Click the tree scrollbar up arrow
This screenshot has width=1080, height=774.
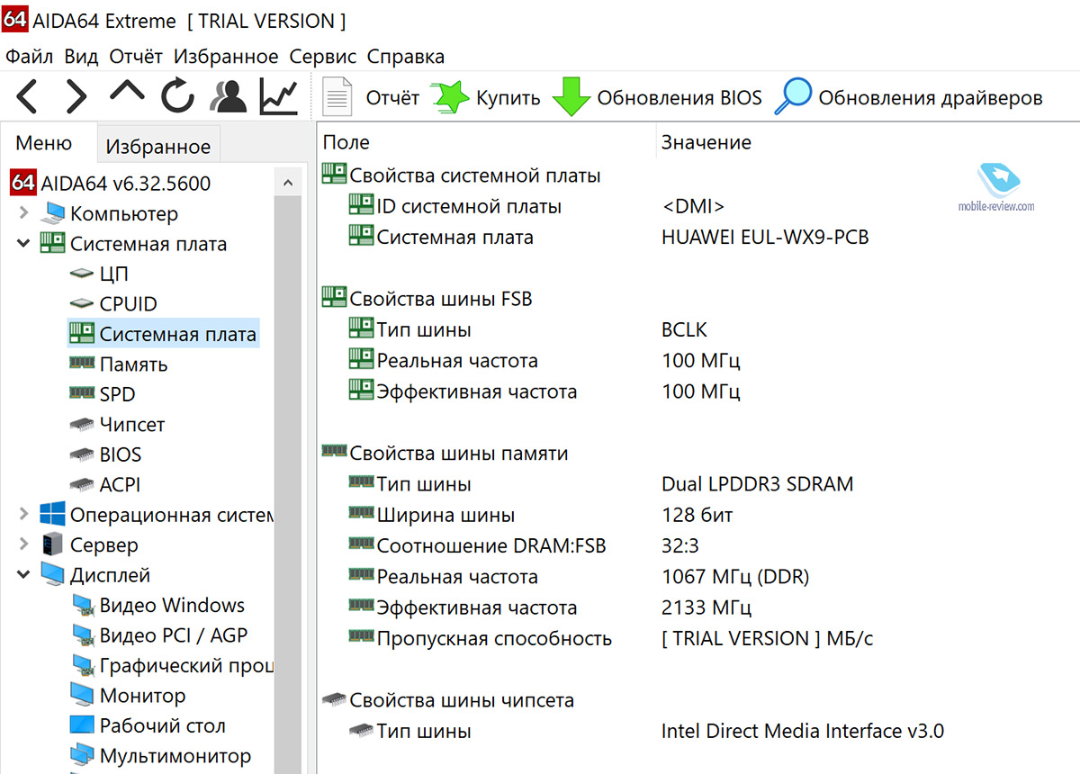pos(288,183)
